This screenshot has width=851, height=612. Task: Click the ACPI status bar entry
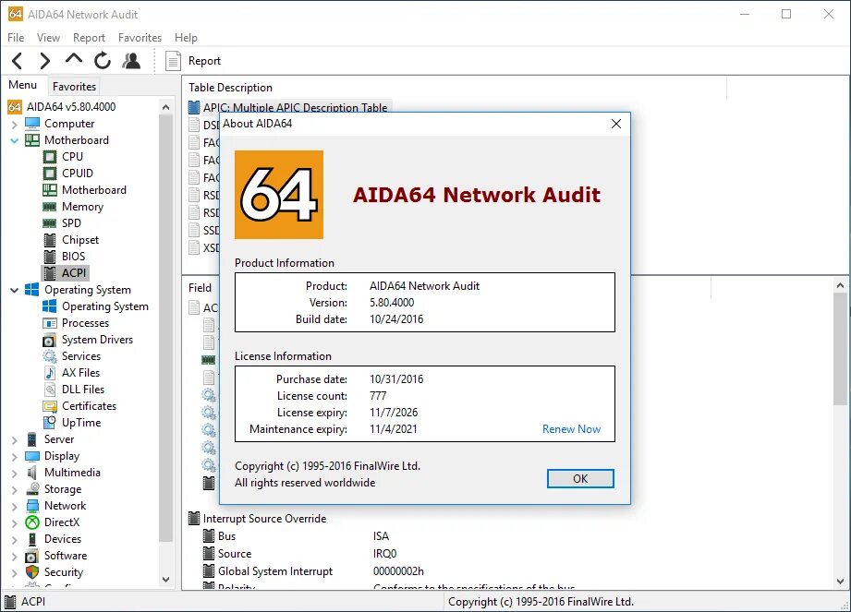tap(26, 602)
